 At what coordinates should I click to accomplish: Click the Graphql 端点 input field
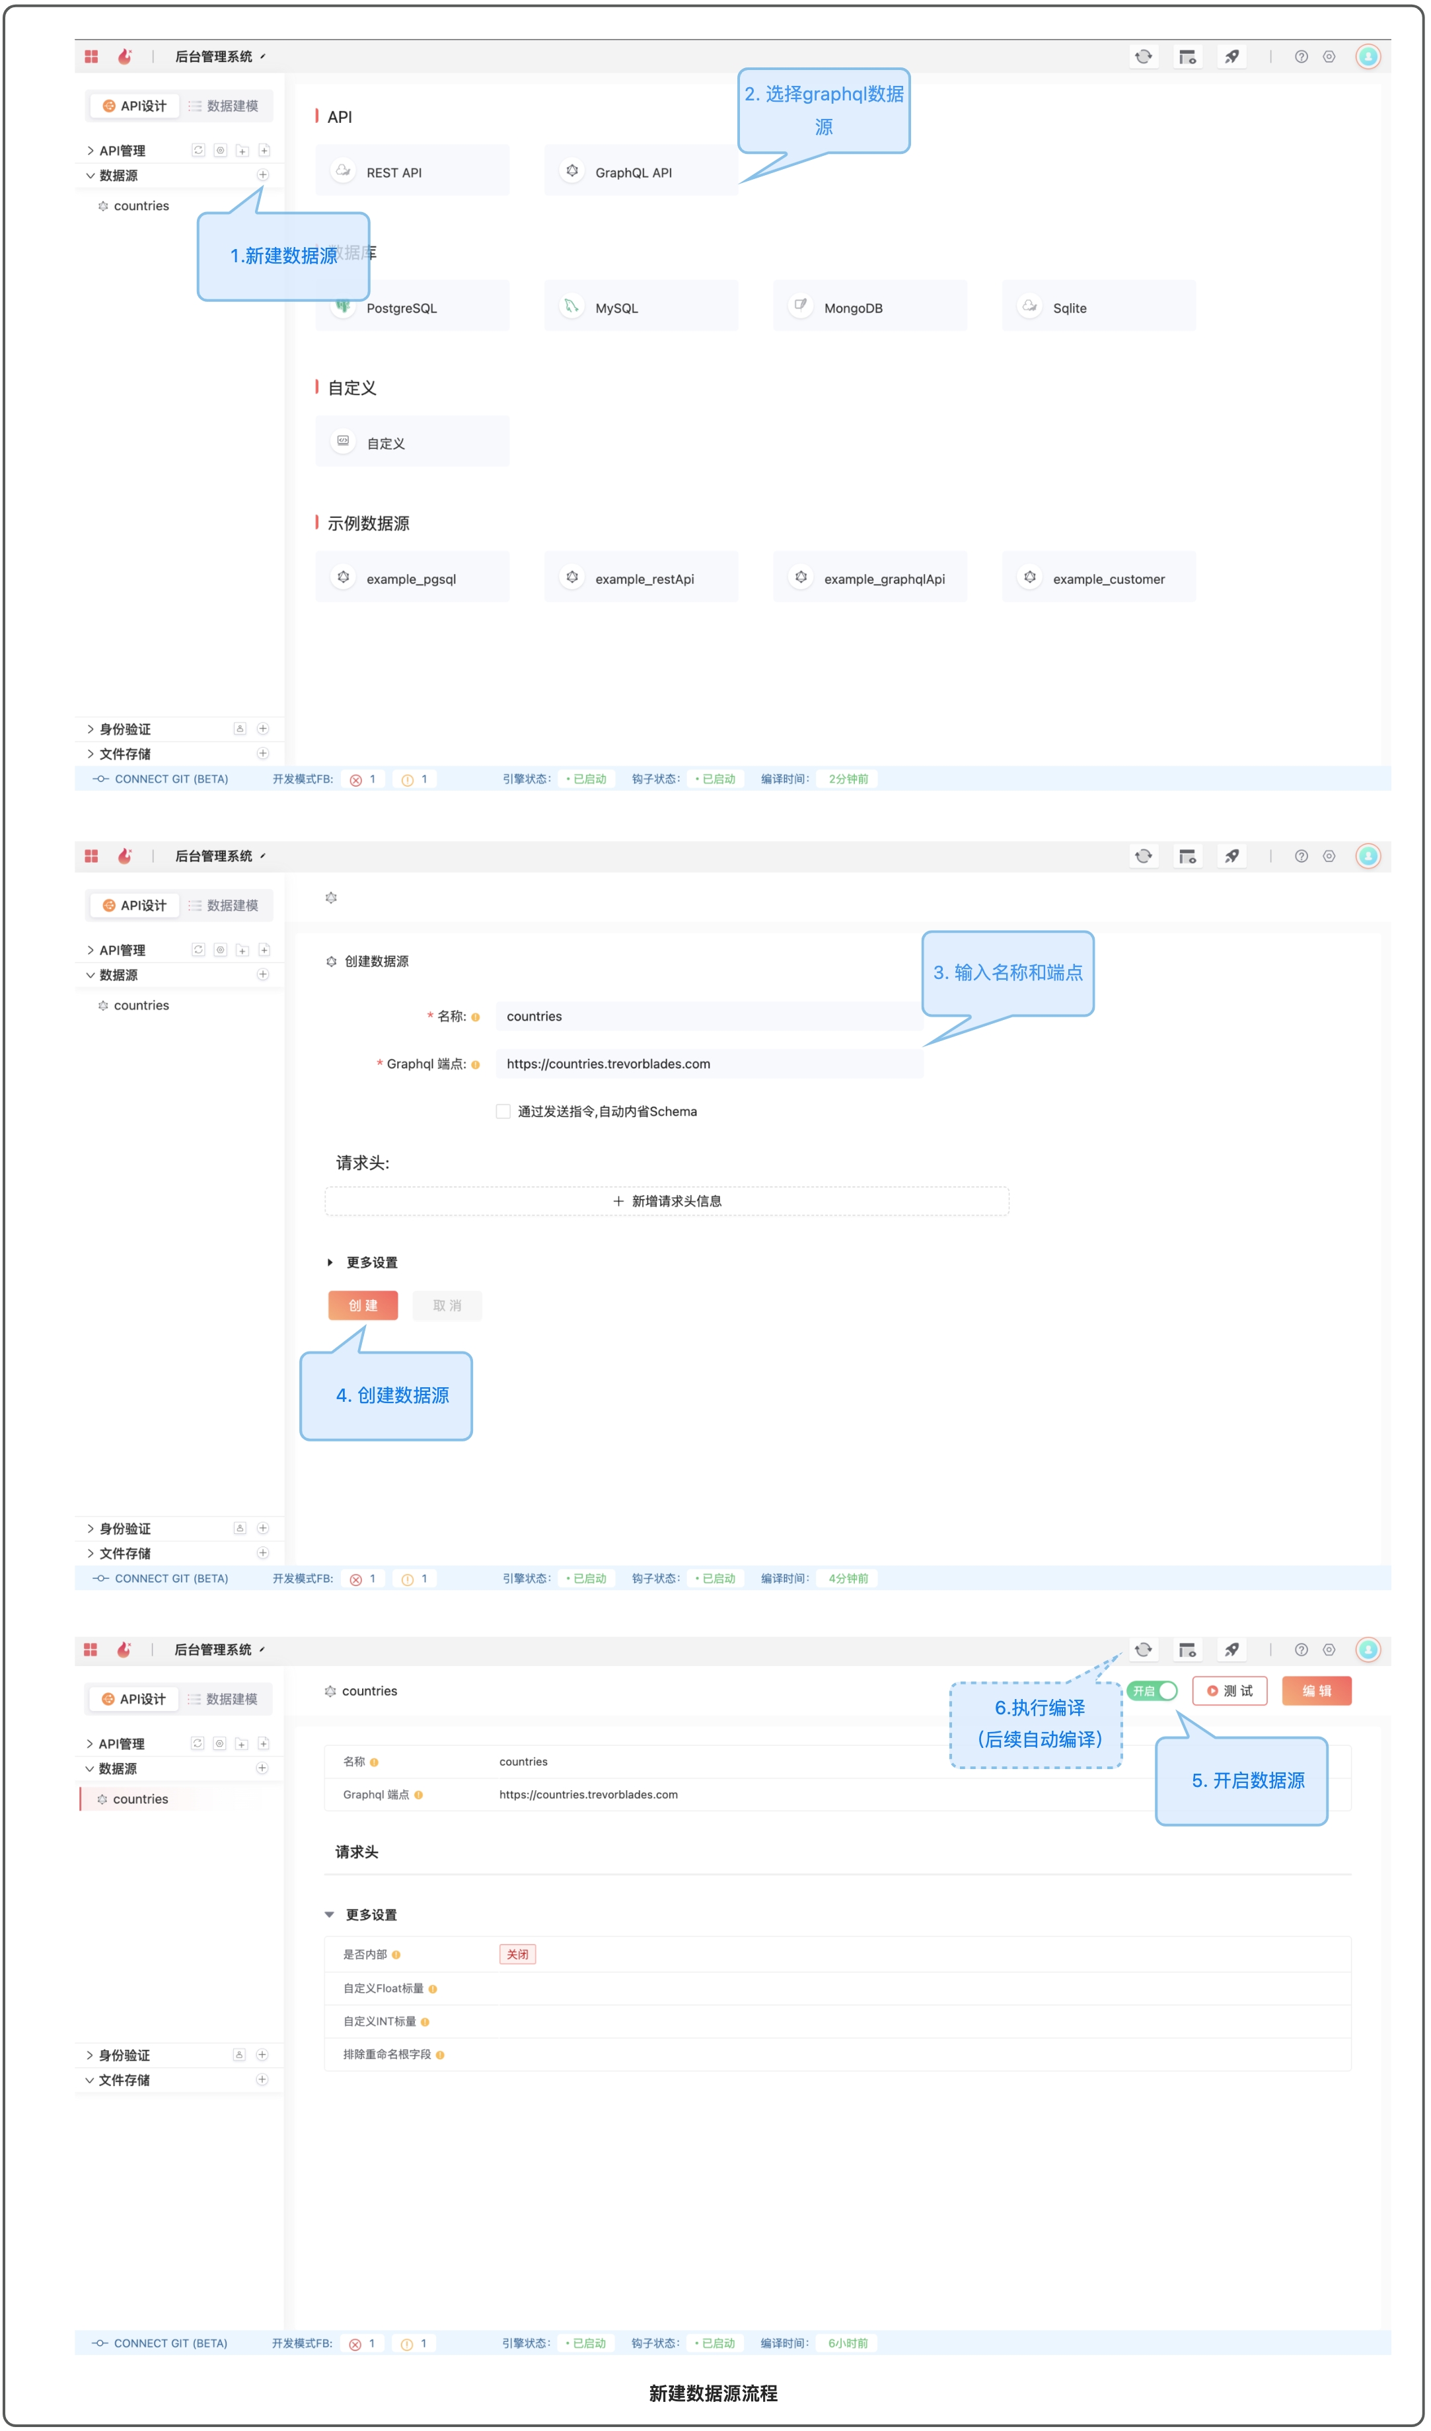pos(710,1065)
